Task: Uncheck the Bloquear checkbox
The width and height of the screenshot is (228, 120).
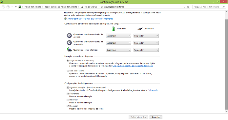Action: (x=68, y=106)
